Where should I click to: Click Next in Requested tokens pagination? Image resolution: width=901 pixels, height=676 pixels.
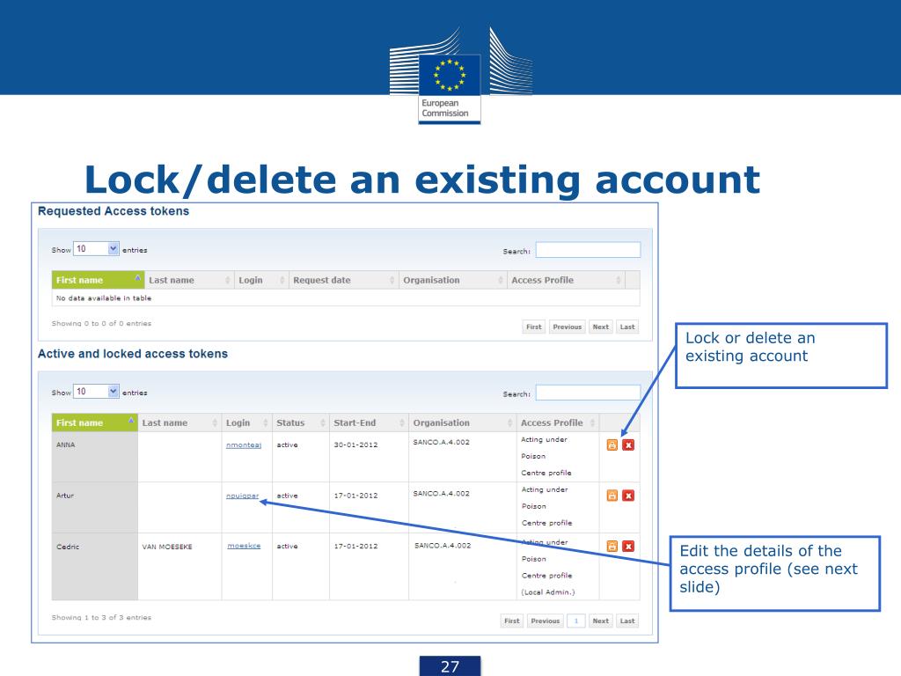[600, 327]
